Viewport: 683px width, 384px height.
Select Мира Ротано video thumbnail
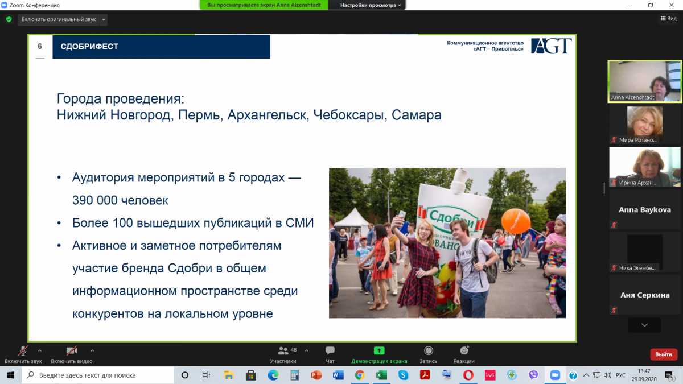click(x=644, y=125)
